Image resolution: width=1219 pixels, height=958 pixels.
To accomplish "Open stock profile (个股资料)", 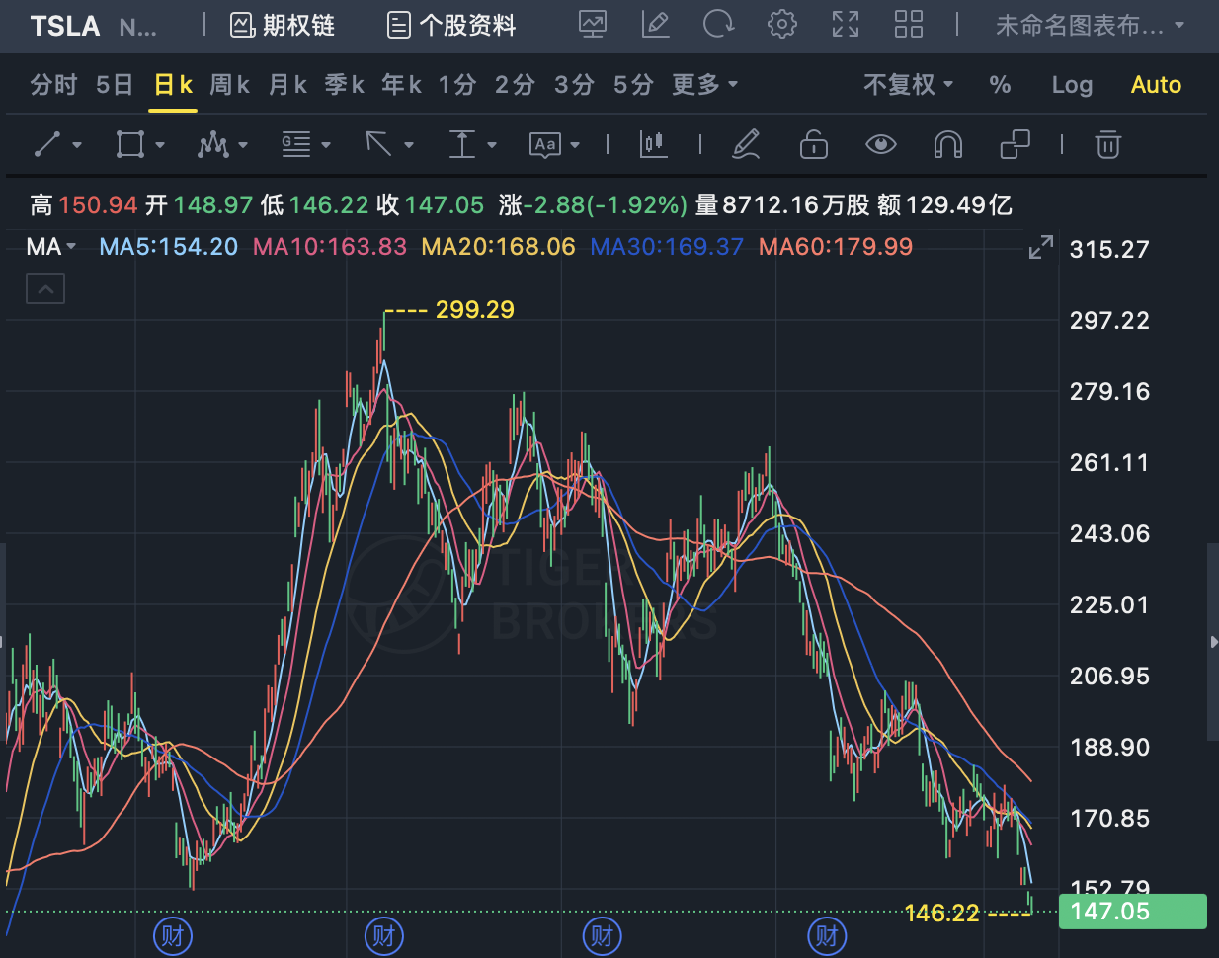I will 451,25.
